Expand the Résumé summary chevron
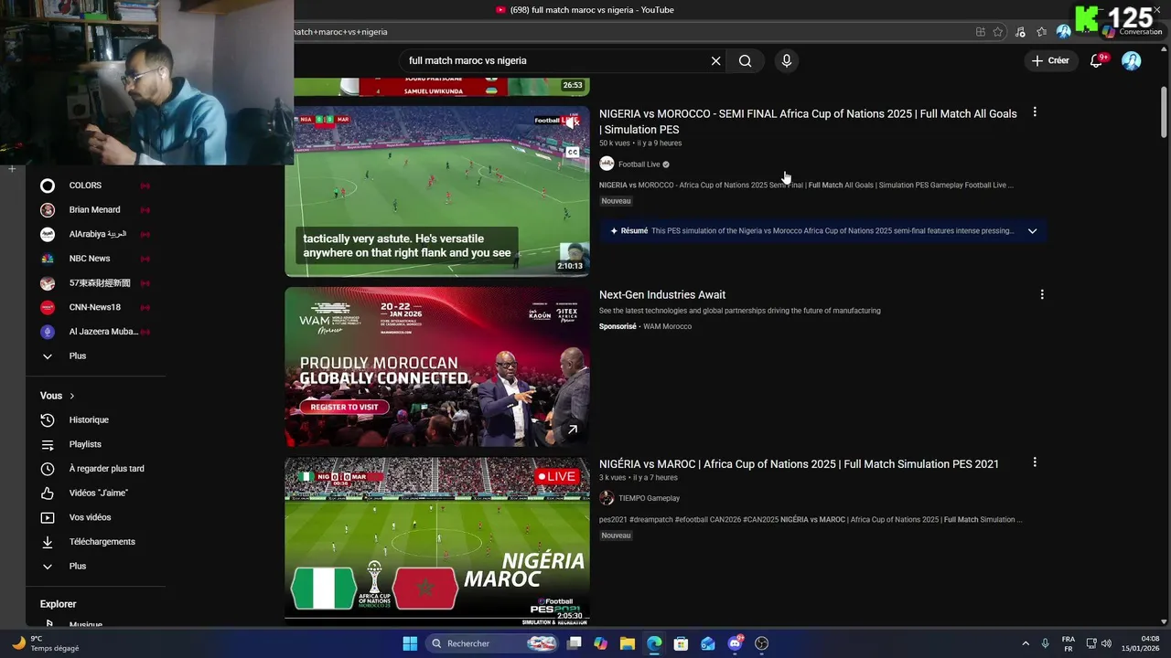Image resolution: width=1171 pixels, height=658 pixels. click(1032, 231)
